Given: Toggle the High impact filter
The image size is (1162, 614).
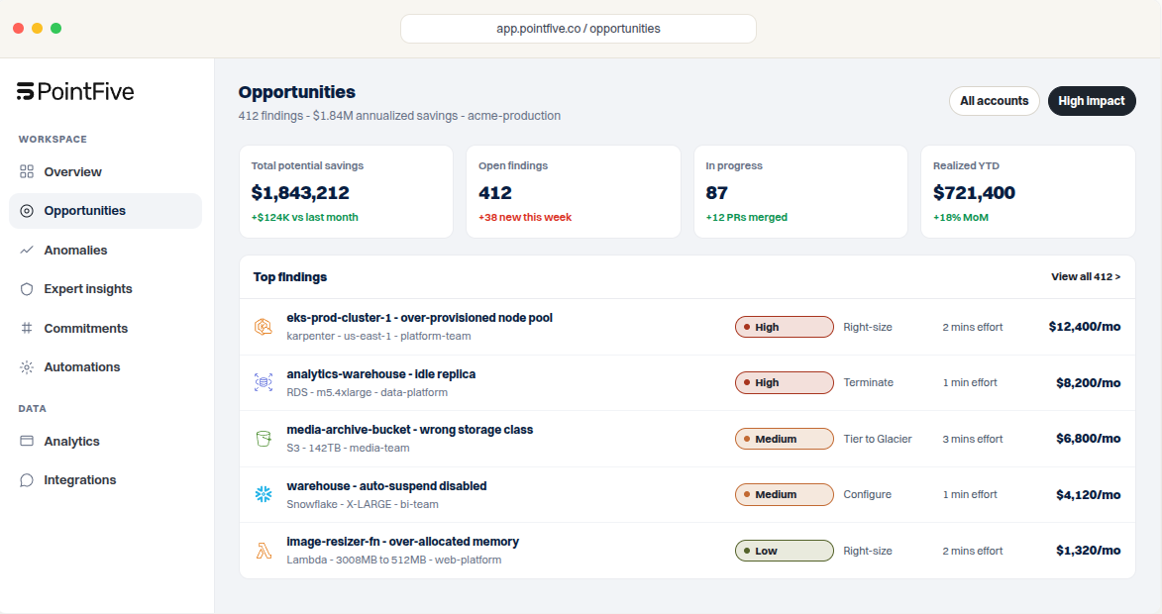Looking at the screenshot, I should click(1091, 101).
